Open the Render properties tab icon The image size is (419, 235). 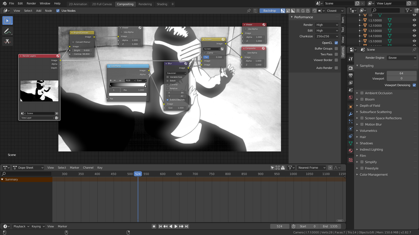pyautogui.click(x=351, y=68)
